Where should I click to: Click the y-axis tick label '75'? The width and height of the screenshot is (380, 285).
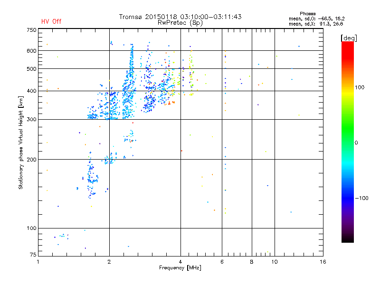(x=33, y=255)
